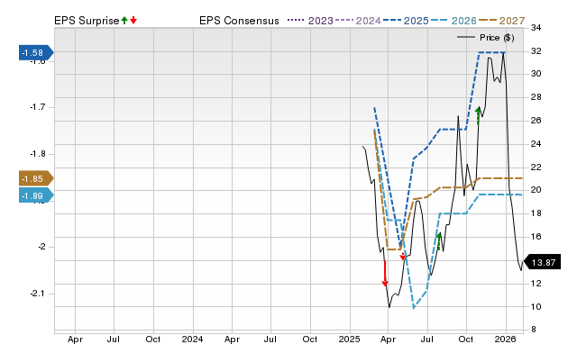Image resolution: width=577 pixels, height=344 pixels.
Task: Click the -1.7 left axis label
Action: 38,107
